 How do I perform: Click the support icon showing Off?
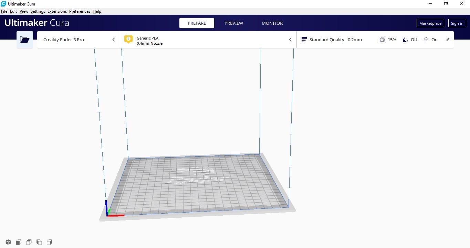click(x=405, y=40)
